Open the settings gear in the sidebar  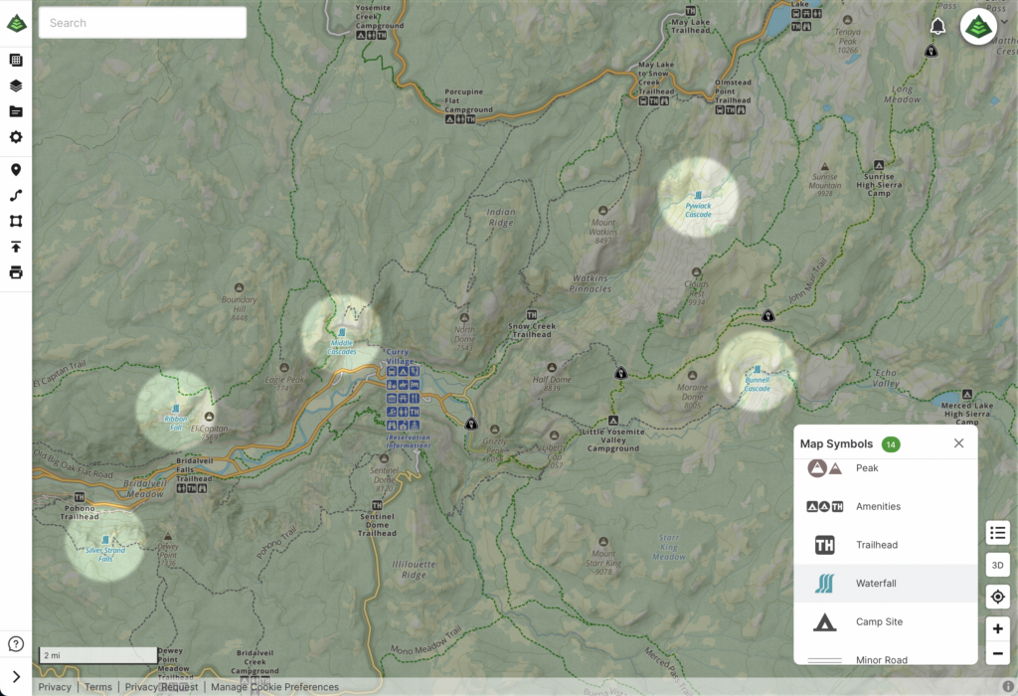click(15, 137)
